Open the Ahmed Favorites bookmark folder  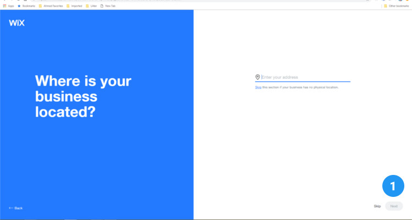click(51, 6)
